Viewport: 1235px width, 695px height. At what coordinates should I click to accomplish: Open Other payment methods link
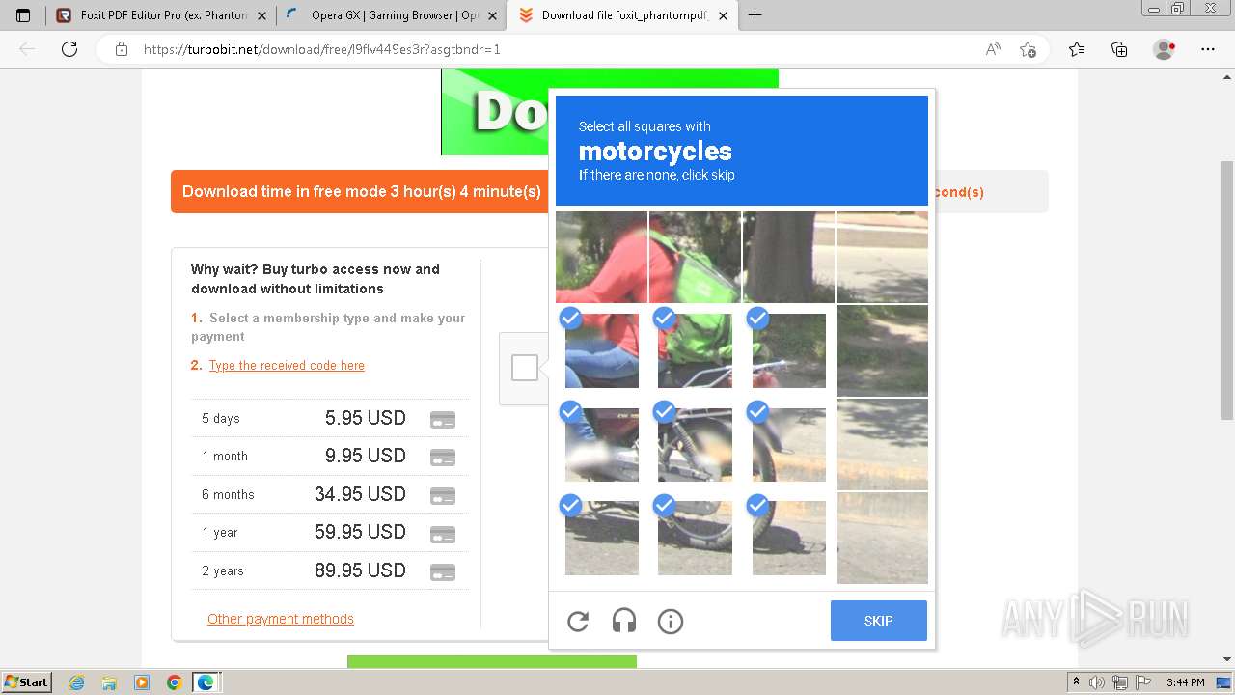281,619
